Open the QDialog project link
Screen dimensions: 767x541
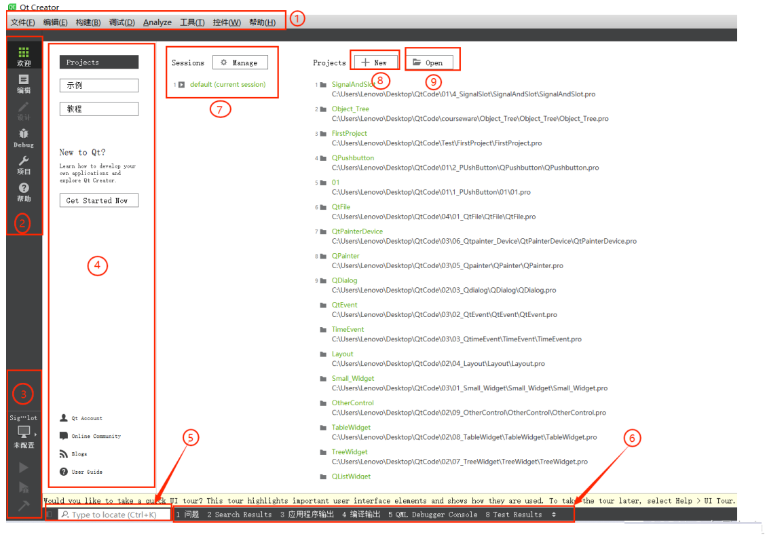coord(344,280)
